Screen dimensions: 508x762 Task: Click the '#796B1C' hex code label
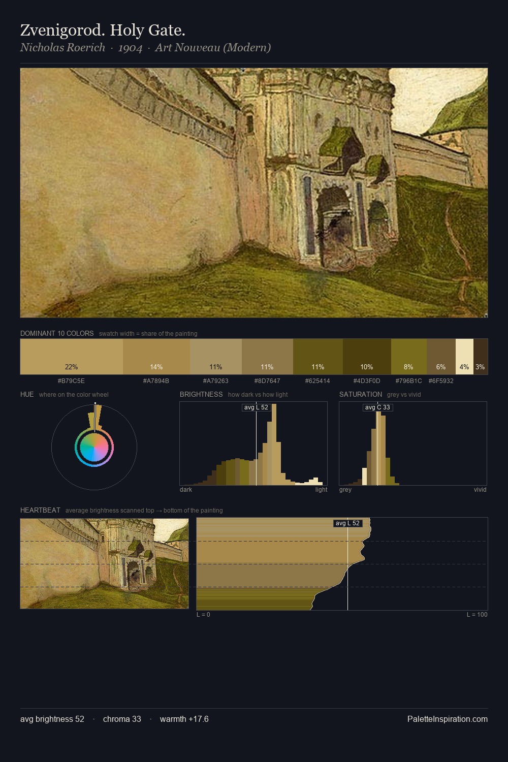(x=408, y=381)
